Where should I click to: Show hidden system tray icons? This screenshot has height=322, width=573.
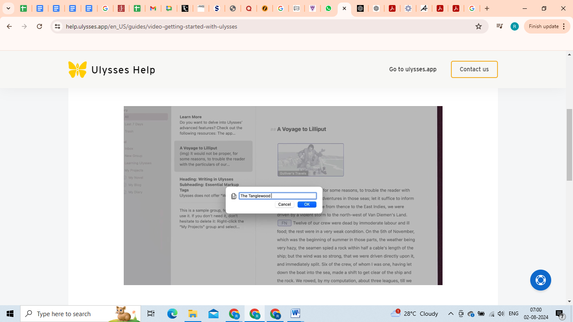[451, 314]
